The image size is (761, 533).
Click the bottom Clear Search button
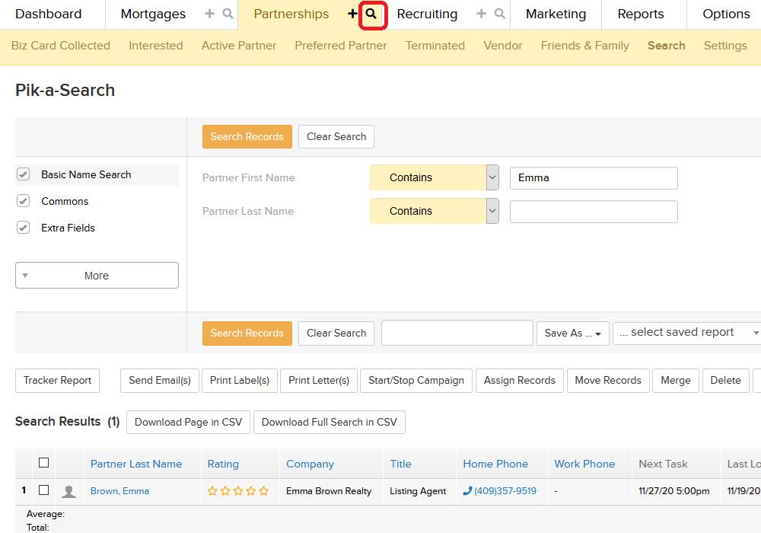click(x=336, y=333)
